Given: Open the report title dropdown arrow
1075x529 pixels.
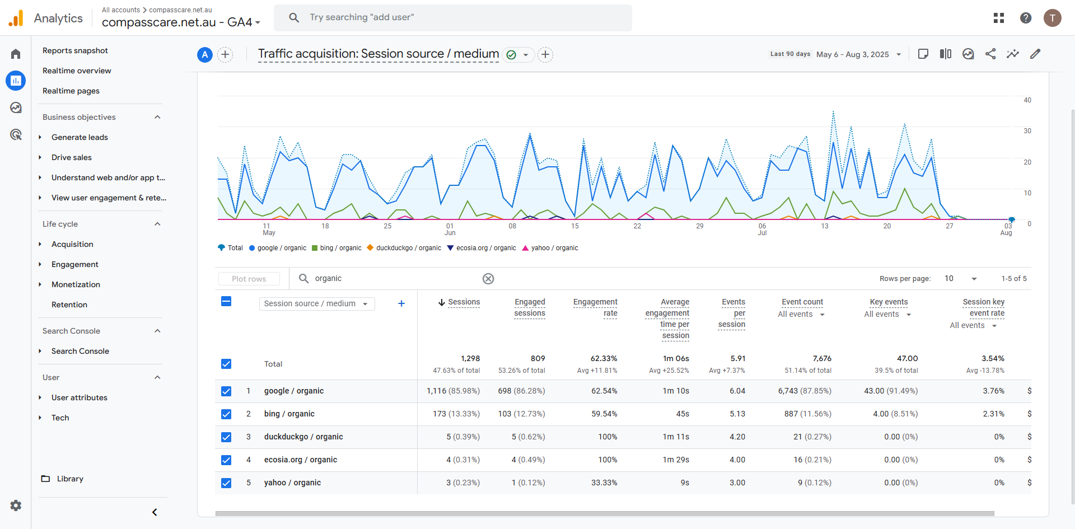Looking at the screenshot, I should pos(526,55).
